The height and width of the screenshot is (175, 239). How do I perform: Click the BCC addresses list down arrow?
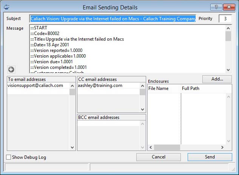pos(142,148)
